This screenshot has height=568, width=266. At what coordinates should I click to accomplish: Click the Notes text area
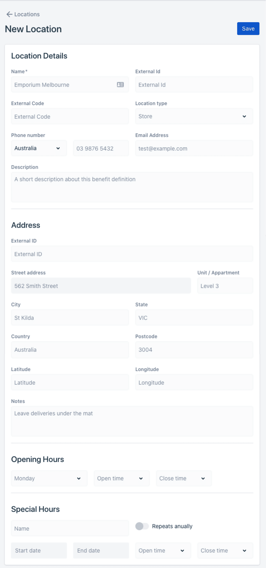point(132,421)
